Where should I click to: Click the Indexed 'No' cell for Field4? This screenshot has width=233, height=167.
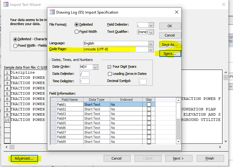click(126, 118)
